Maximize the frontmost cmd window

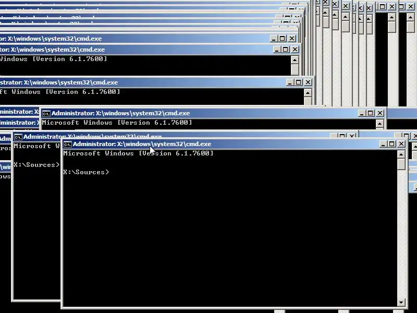pos(392,144)
